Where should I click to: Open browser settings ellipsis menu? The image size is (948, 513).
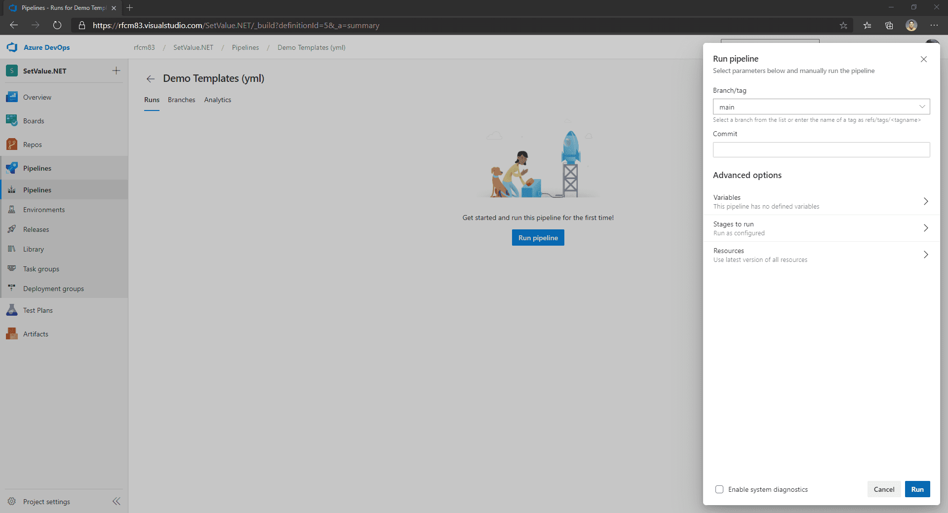[x=934, y=25]
